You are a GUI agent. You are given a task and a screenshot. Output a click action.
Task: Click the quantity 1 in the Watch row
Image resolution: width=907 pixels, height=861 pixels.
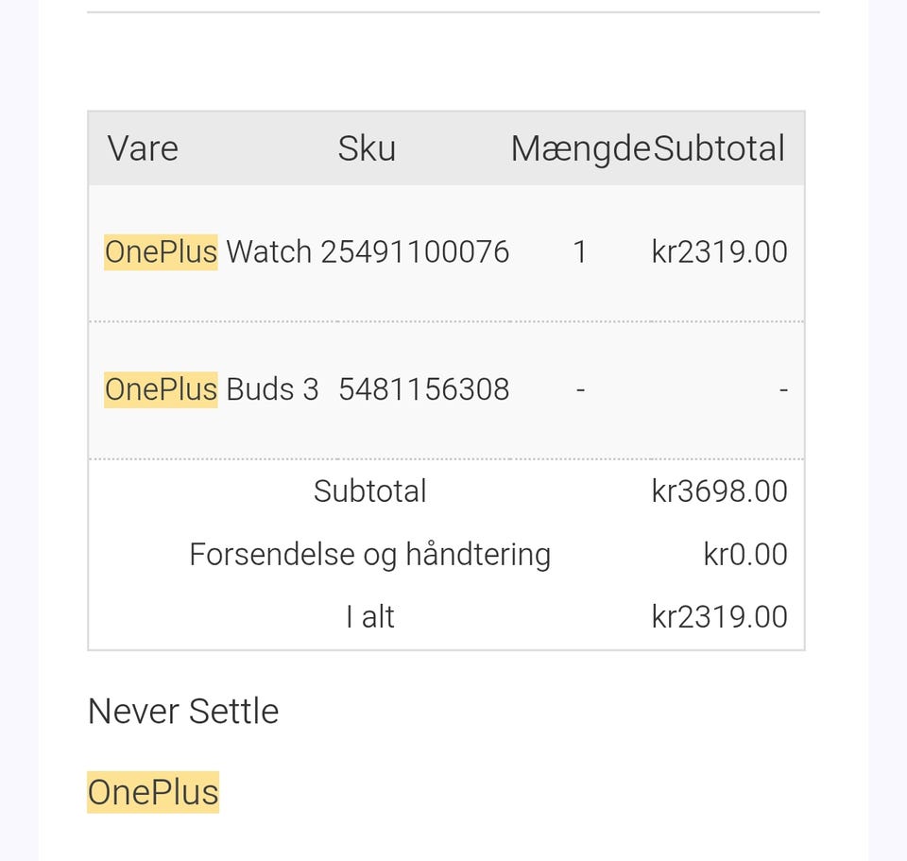580,251
